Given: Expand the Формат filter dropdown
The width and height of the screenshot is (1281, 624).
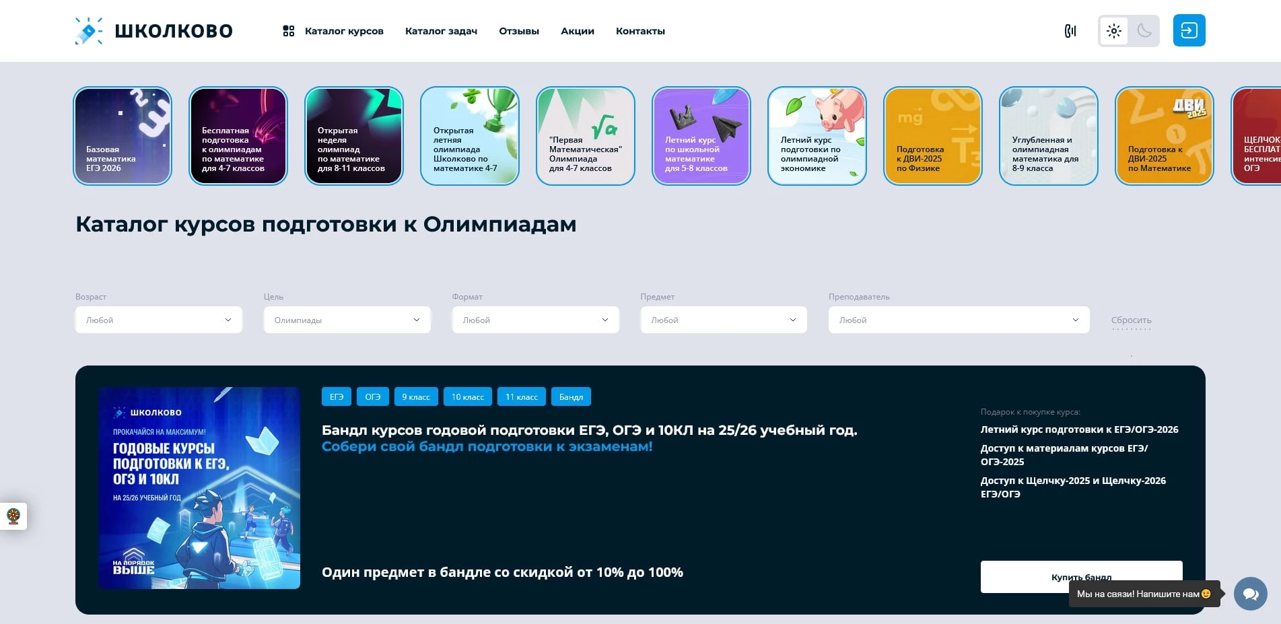Looking at the screenshot, I should 535,320.
